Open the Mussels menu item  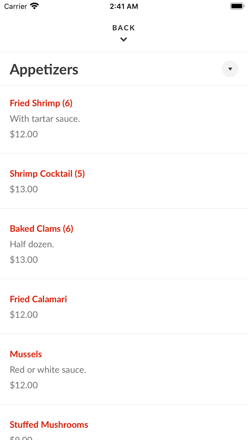[x=26, y=354]
